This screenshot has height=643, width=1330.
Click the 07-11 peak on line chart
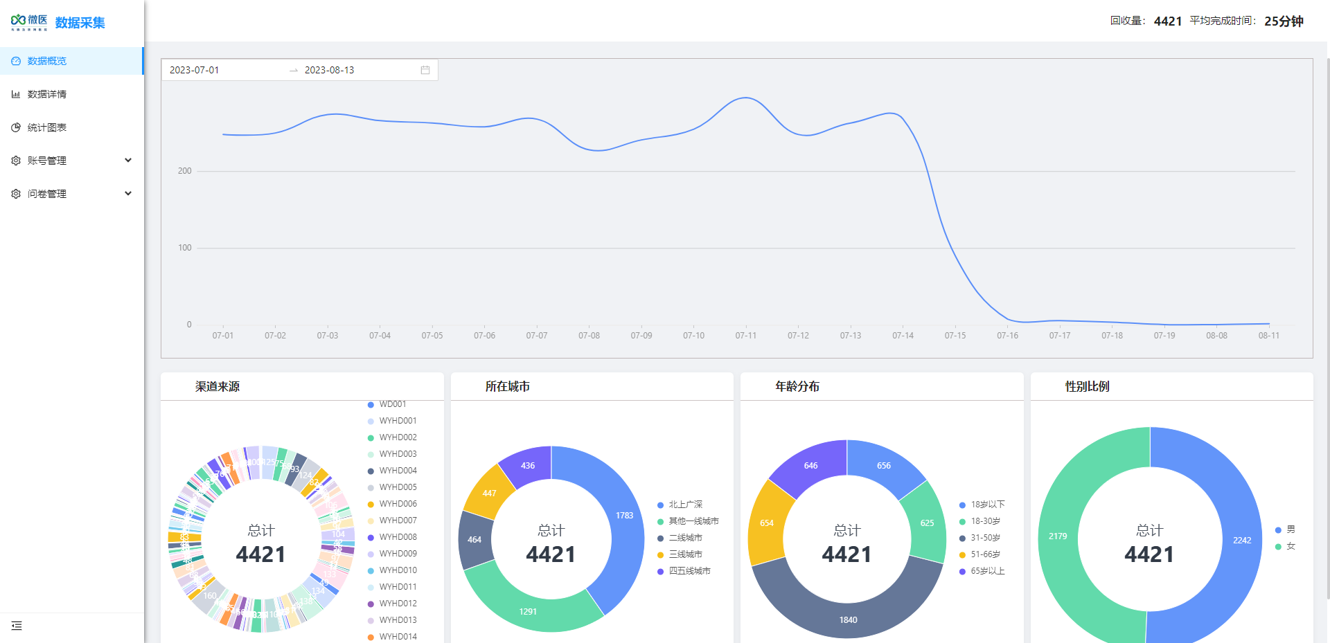click(746, 98)
